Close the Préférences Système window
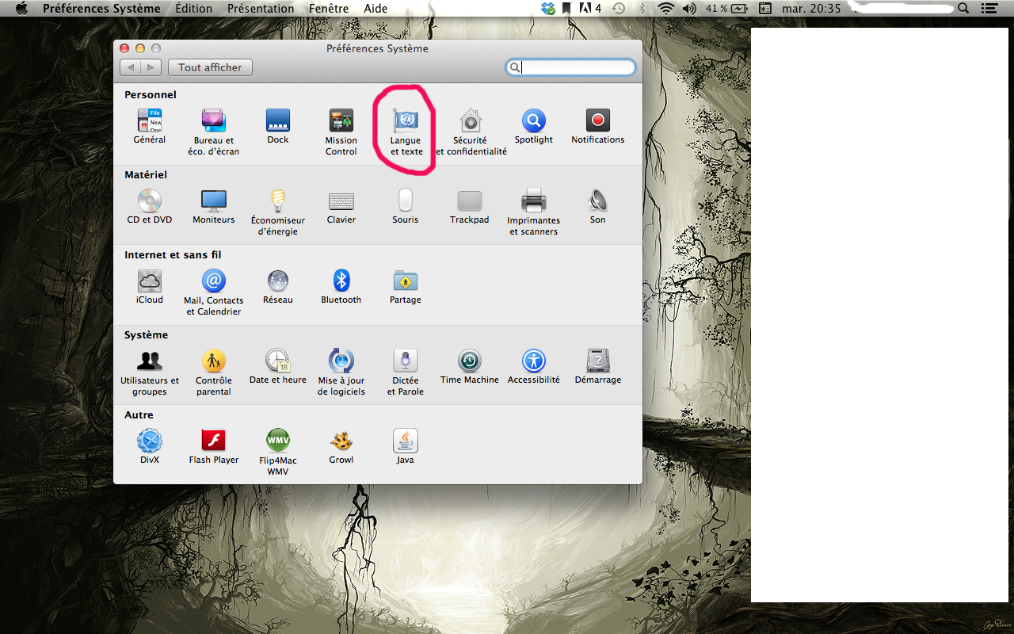 (x=124, y=48)
